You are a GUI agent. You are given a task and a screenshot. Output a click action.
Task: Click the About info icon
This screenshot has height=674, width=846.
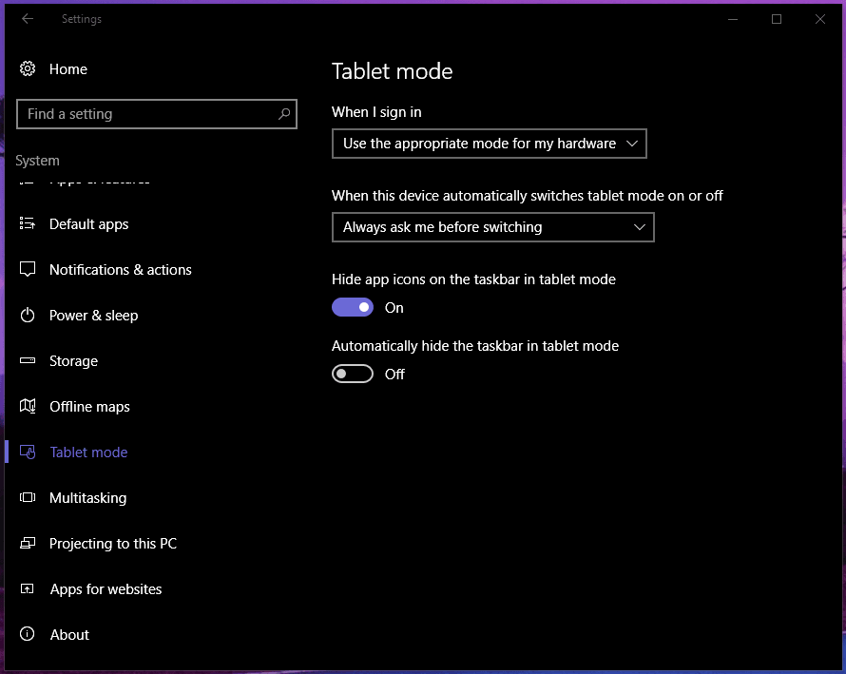pyautogui.click(x=28, y=635)
